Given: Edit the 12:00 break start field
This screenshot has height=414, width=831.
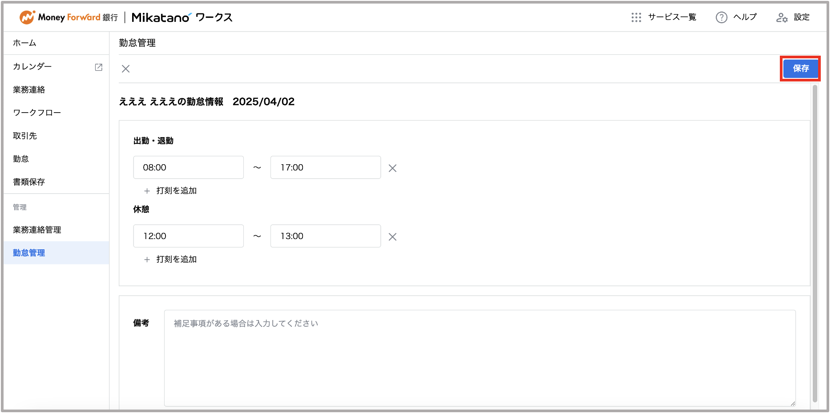Looking at the screenshot, I should [189, 236].
